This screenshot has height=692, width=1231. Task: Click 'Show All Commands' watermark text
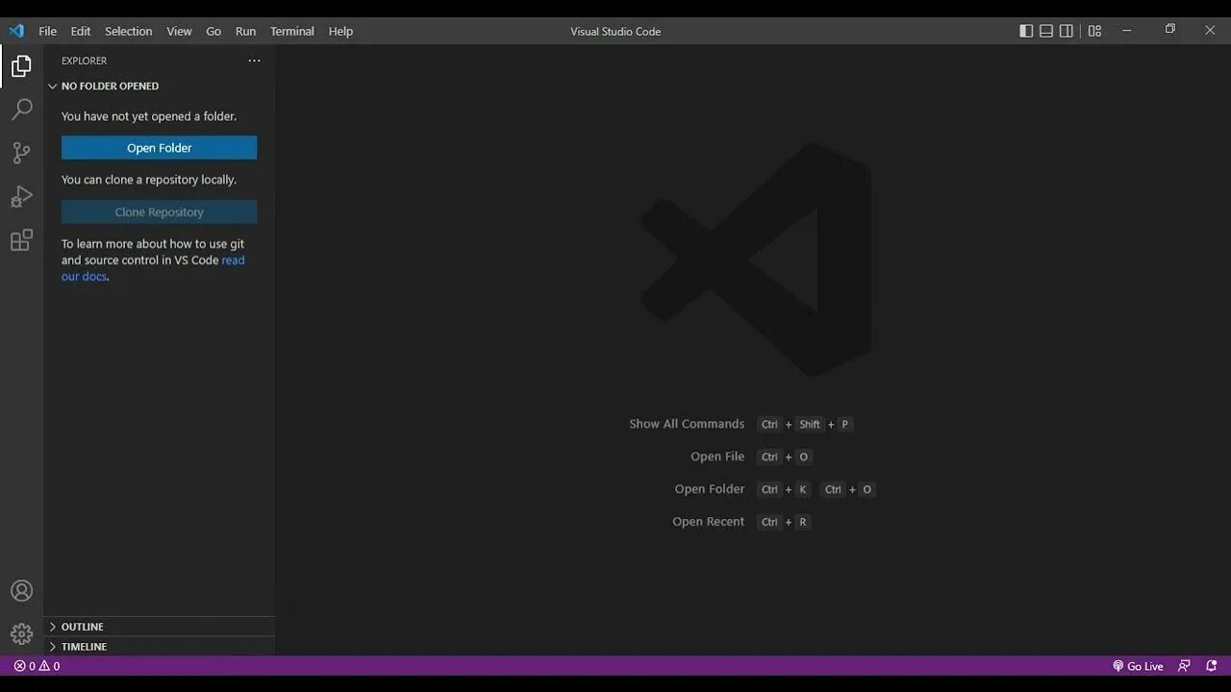[x=687, y=424]
